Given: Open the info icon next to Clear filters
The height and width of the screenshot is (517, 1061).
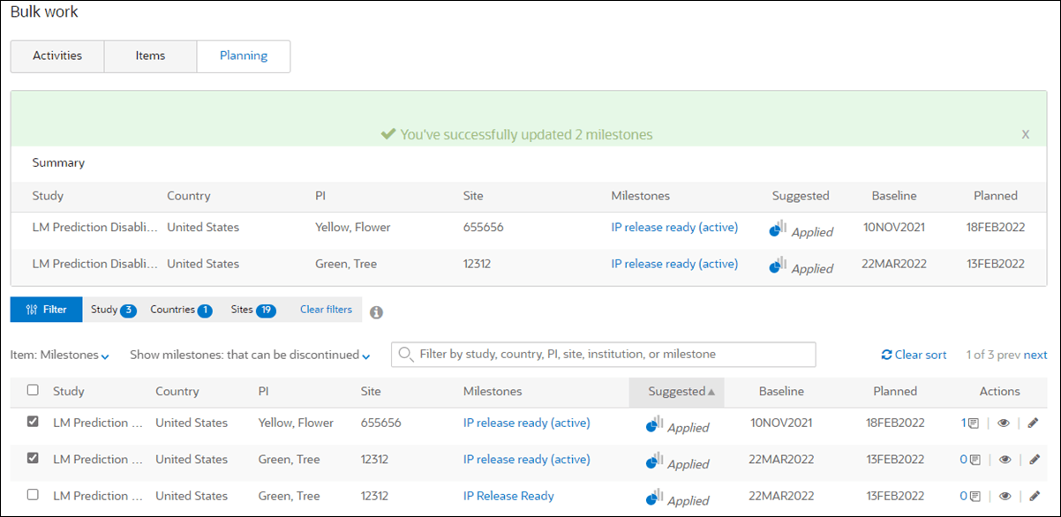Looking at the screenshot, I should pos(376,311).
